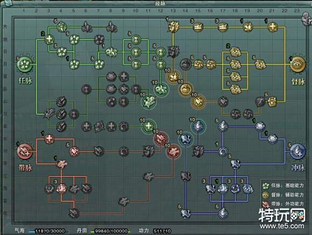Click the grey swirl node on the red line

[x=124, y=151]
